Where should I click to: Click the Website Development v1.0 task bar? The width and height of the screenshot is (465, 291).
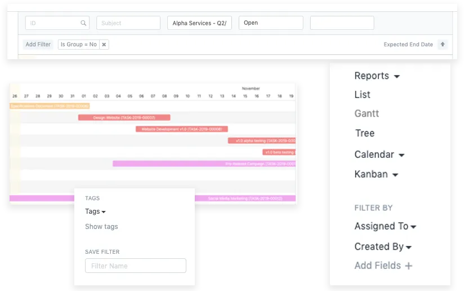pos(181,129)
